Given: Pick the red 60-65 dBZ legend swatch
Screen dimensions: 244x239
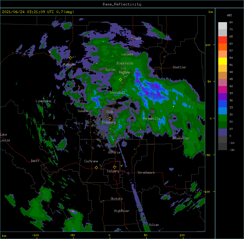Looking at the screenshot, I should click(222, 40).
